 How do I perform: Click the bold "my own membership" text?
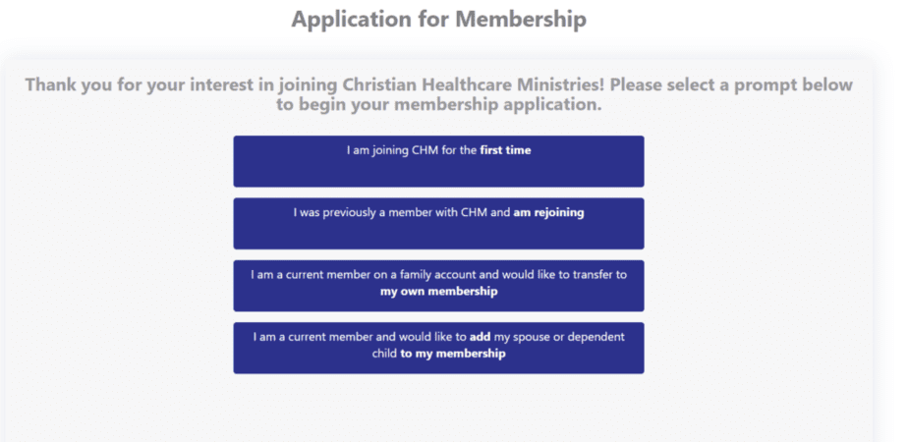(438, 292)
